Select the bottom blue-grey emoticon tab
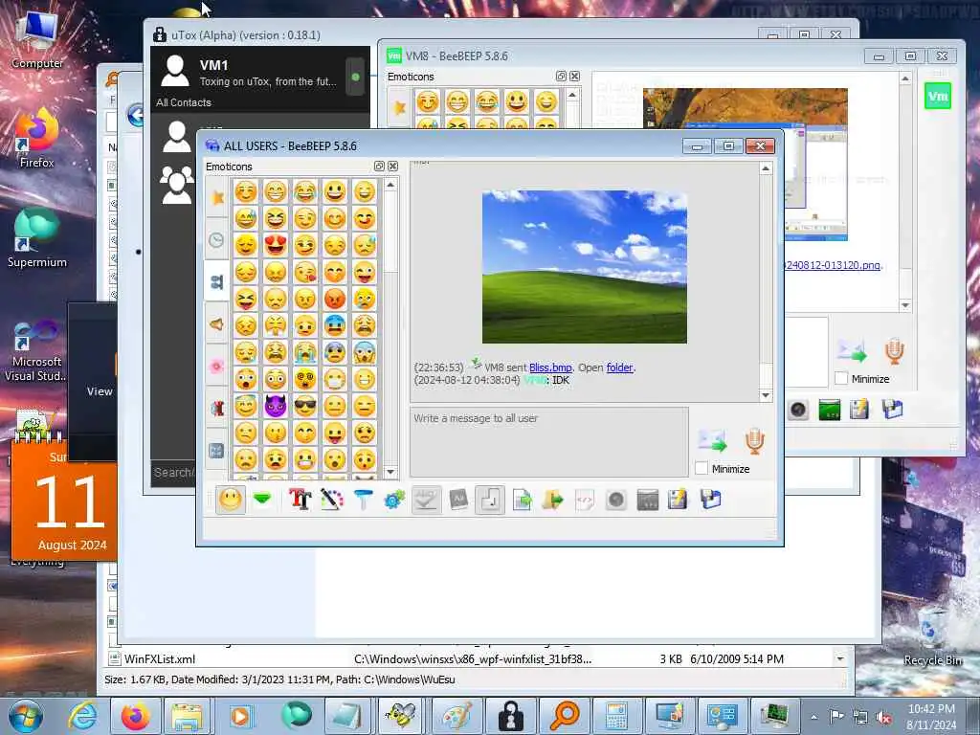 217,450
